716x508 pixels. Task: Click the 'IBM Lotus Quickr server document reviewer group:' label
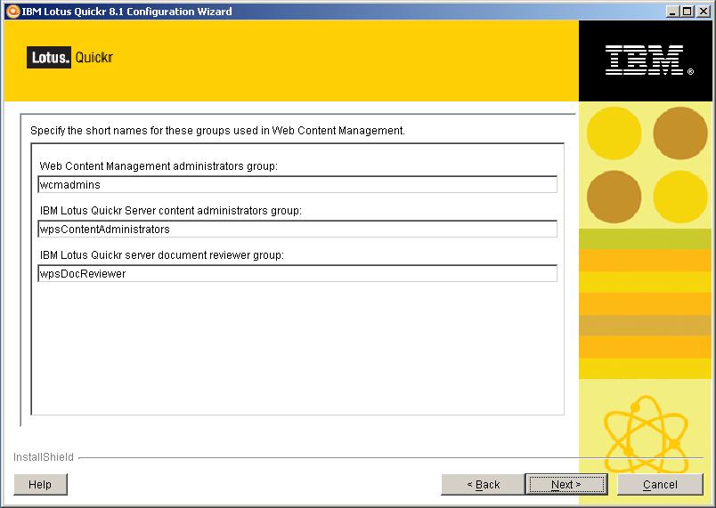(x=162, y=255)
